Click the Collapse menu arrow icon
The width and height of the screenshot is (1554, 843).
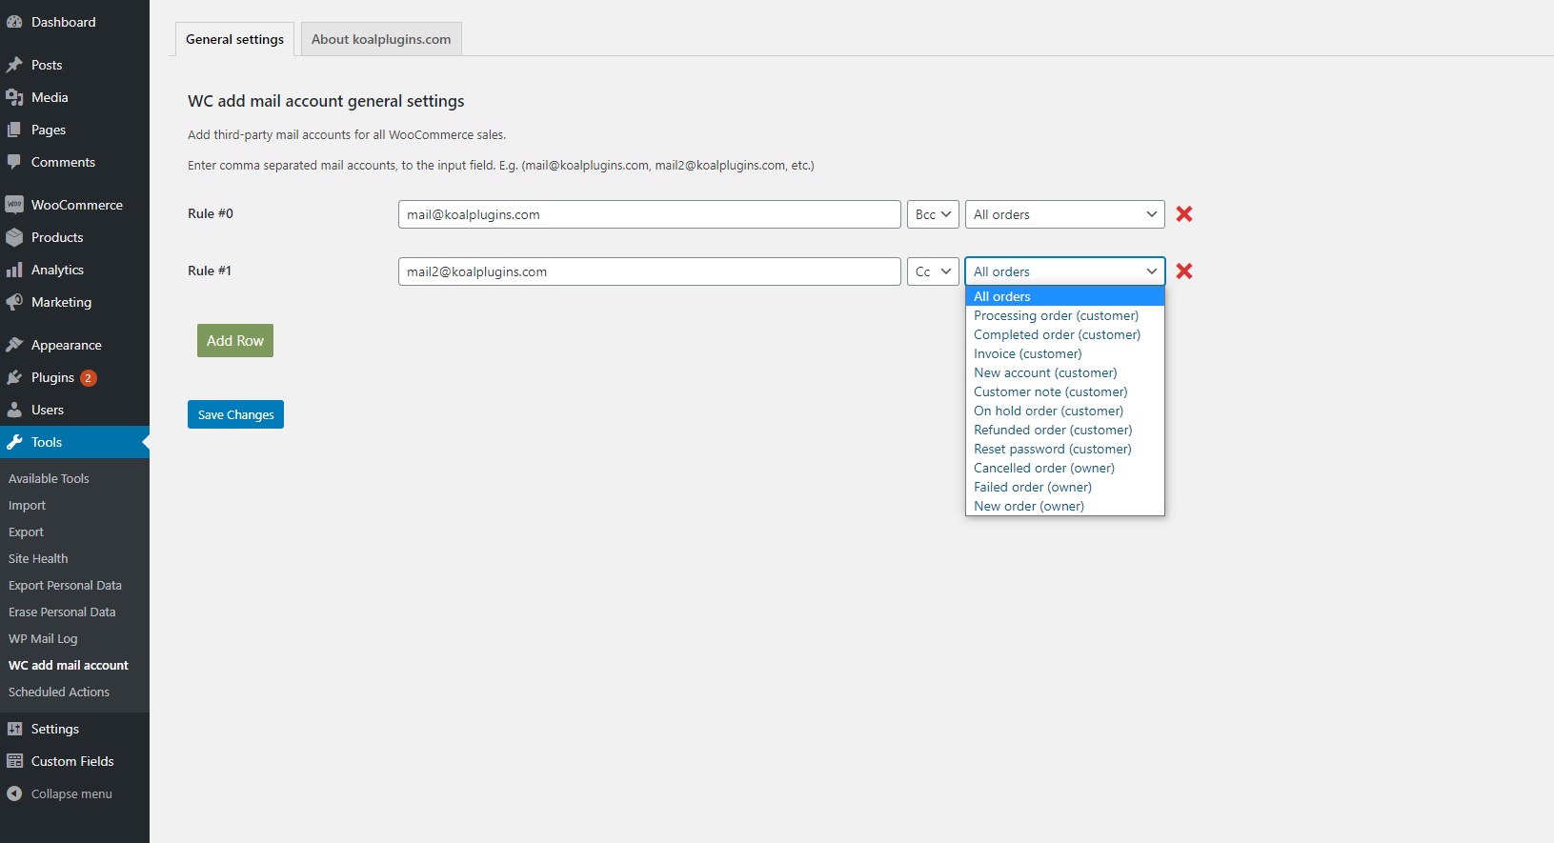click(x=14, y=793)
